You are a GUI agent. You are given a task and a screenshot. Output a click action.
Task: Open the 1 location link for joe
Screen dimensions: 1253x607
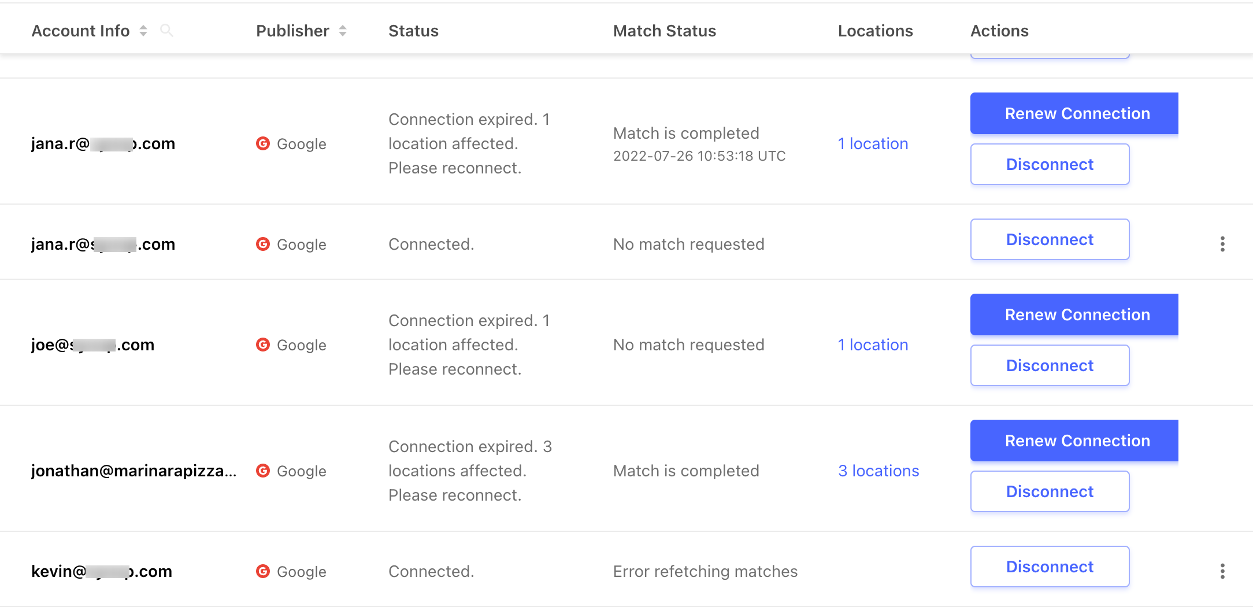(873, 345)
